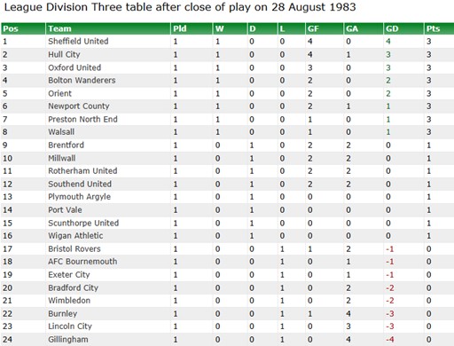Click the GF column header
Image resolution: width=454 pixels, height=346 pixels.
[313, 28]
